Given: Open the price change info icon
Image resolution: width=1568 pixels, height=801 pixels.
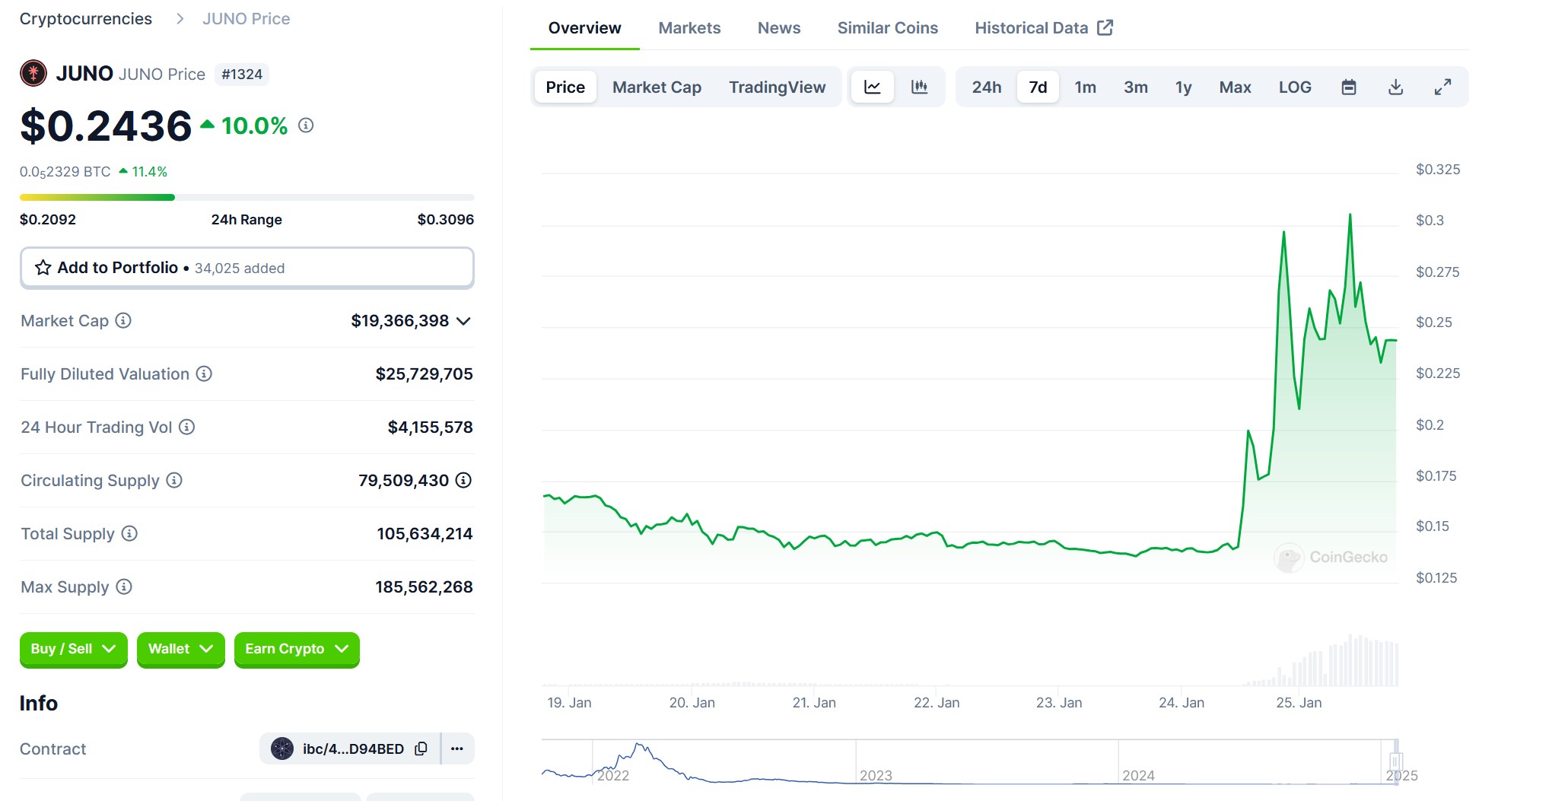Looking at the screenshot, I should (306, 126).
